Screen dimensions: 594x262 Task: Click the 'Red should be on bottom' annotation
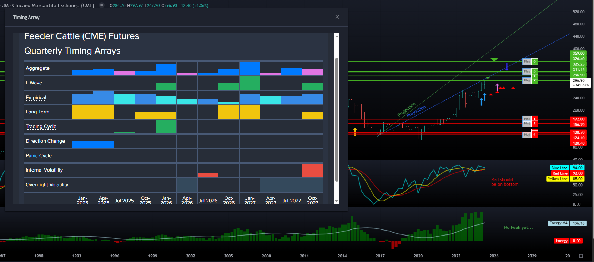coord(505,182)
